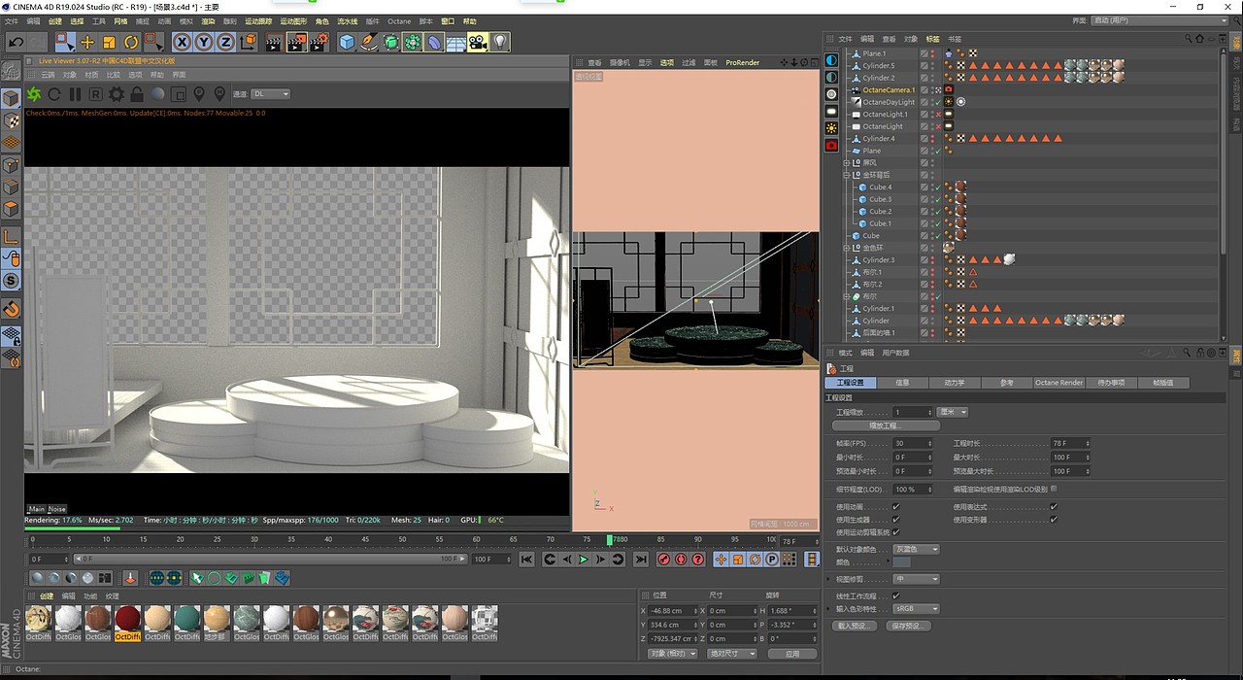Click the spline Pen tool icon
The height and width of the screenshot is (680, 1243).
point(369,42)
